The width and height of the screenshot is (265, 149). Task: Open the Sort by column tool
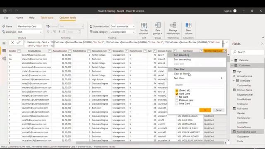144,29
